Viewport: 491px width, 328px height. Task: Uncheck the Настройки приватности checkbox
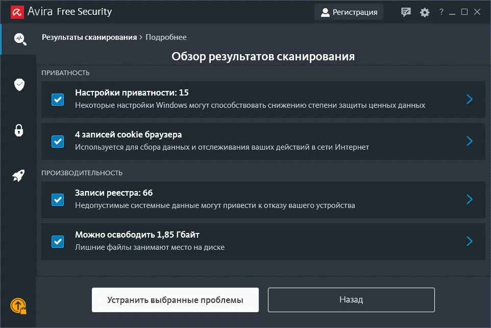[x=58, y=99]
